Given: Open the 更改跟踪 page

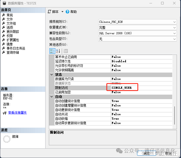Looking at the screenshot, I should tap(13, 32).
